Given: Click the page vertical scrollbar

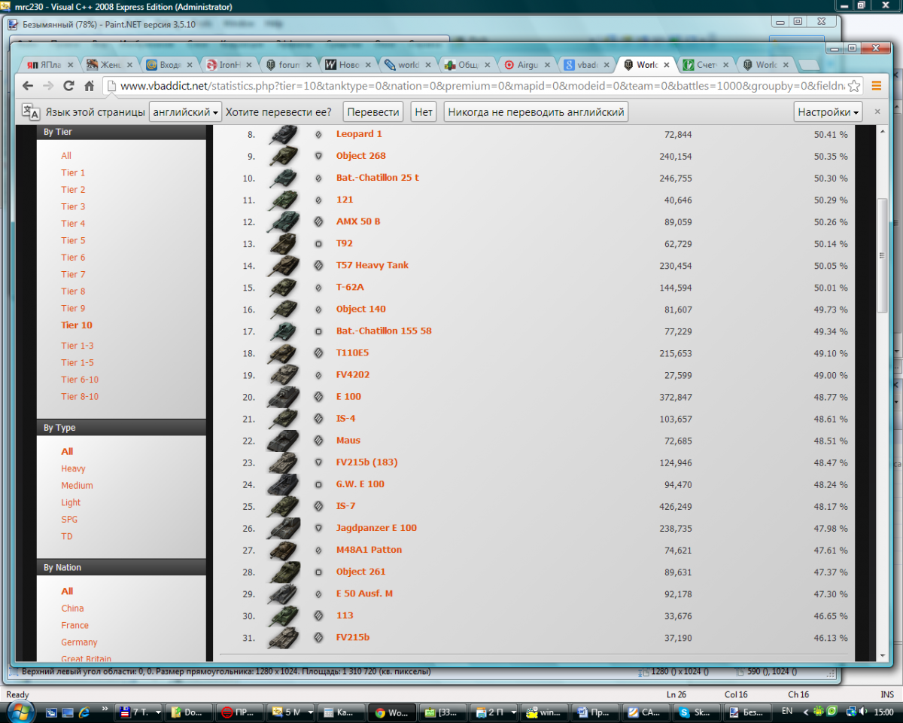Looking at the screenshot, I should (883, 256).
